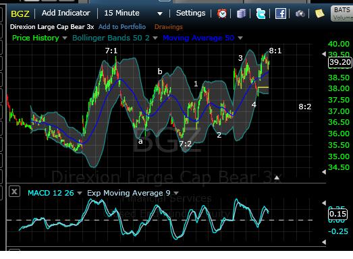Open the yellow sticky note icon
Screen dimensions: 353x259
[319, 13]
